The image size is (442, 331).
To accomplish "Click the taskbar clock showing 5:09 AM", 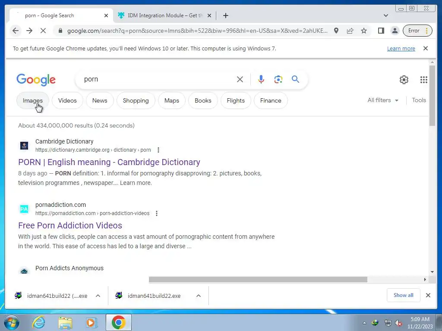I will coord(420,323).
